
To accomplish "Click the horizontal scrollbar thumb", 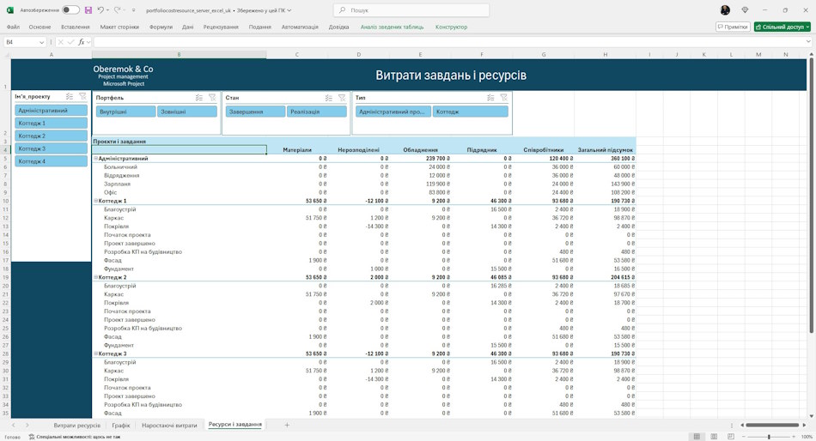I will pos(773,425).
